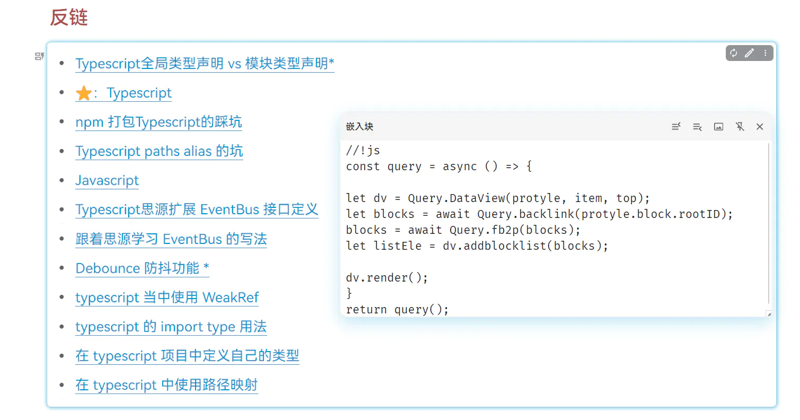This screenshot has width=800, height=420.
Task: Close the 嵌入块 popup dialog
Action: [760, 127]
